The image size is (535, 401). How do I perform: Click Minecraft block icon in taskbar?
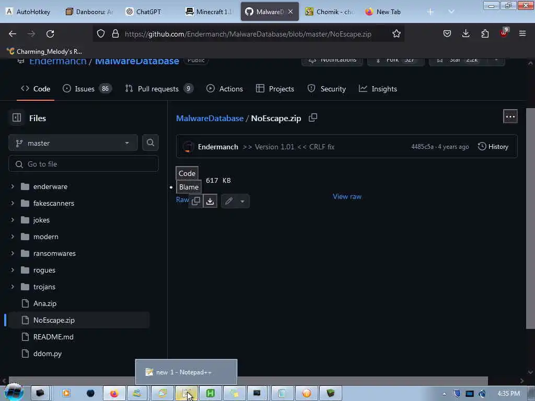point(330,394)
